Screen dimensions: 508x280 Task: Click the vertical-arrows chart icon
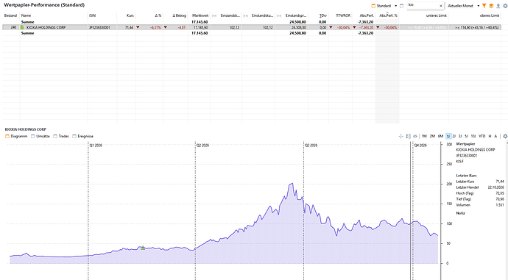[x=408, y=136]
